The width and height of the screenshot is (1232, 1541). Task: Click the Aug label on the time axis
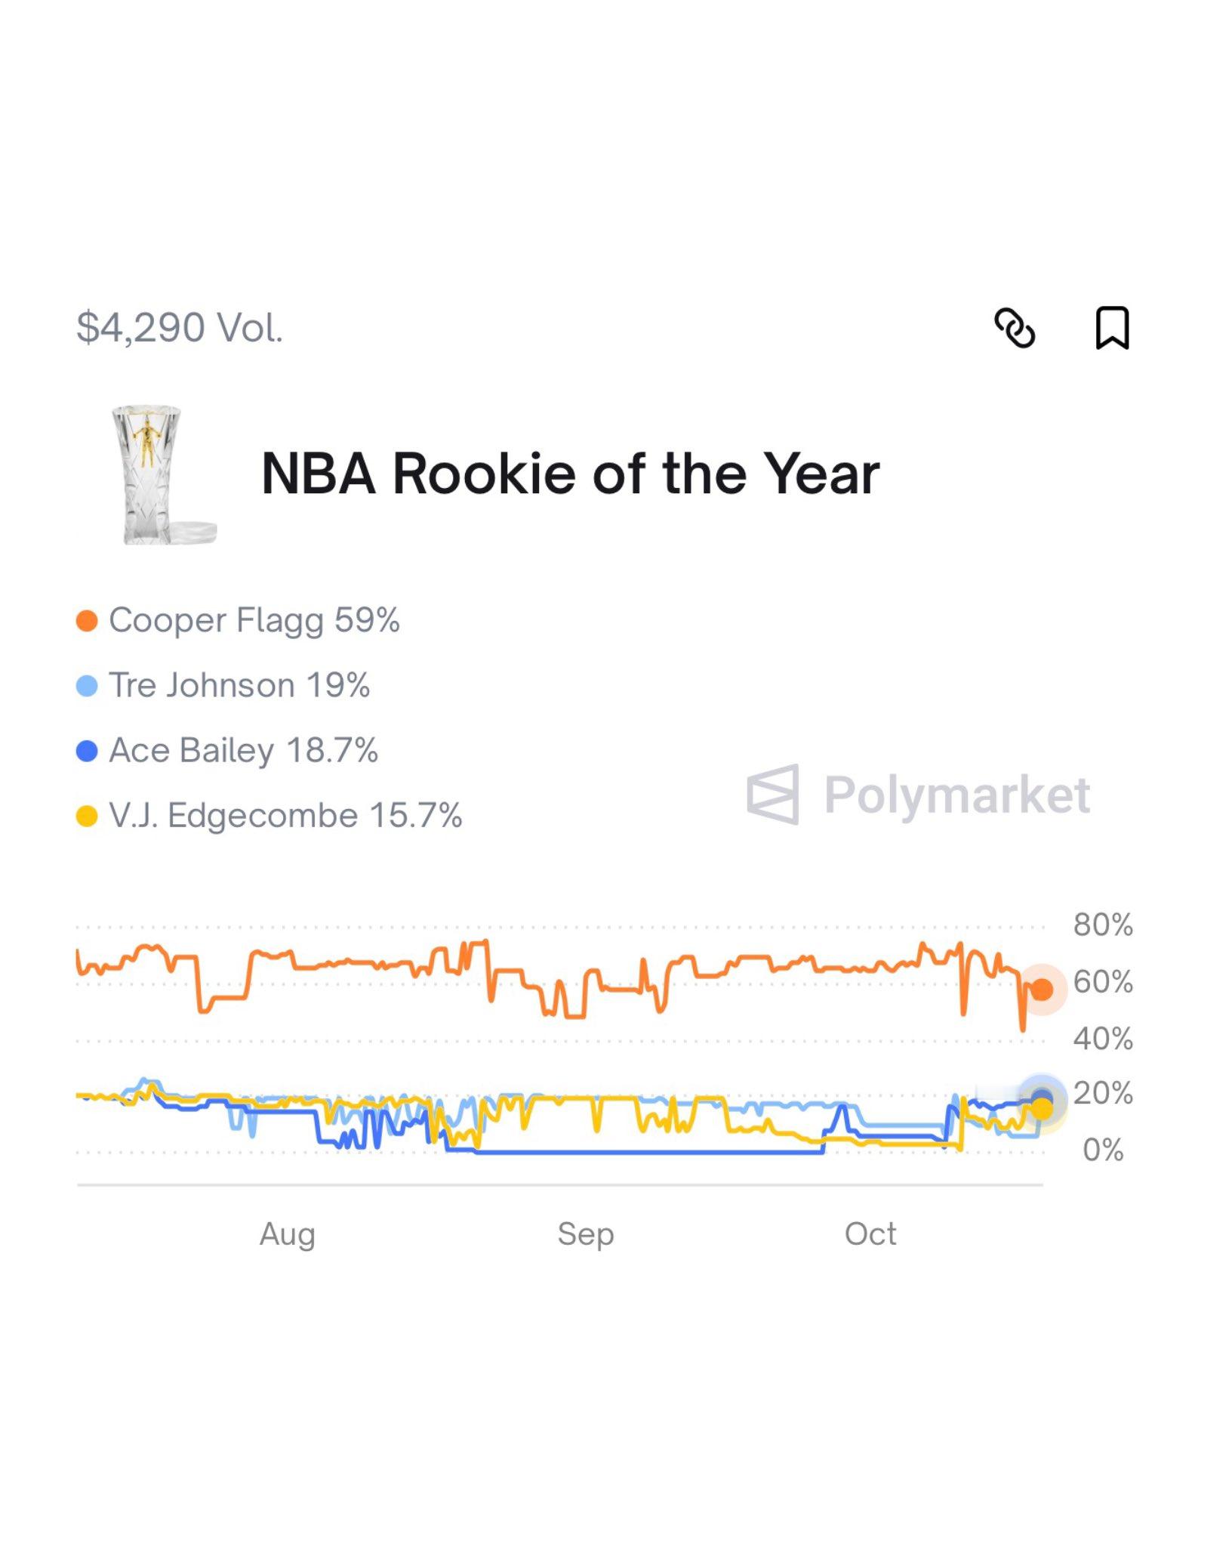click(287, 1234)
